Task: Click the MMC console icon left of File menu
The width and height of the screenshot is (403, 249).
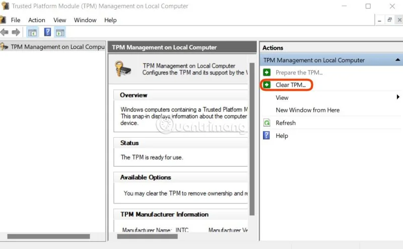Action: [3, 20]
